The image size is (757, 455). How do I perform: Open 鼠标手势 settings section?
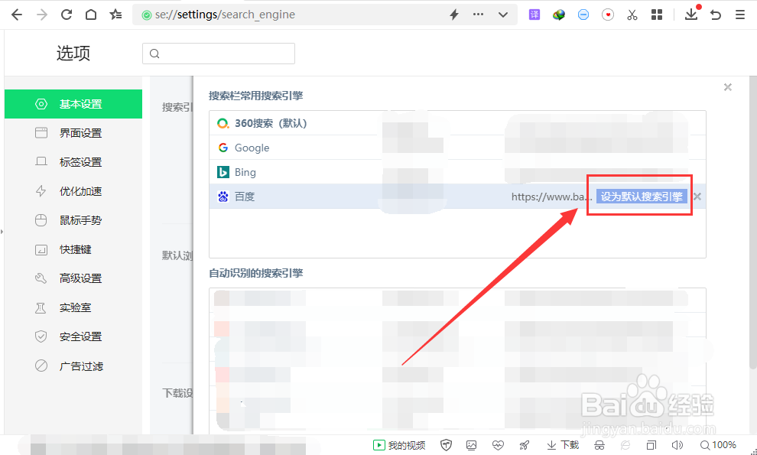[73, 220]
